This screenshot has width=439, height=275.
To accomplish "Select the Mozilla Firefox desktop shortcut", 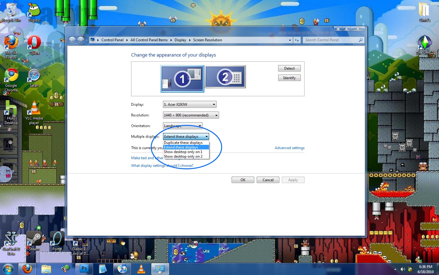I will (x=11, y=47).
